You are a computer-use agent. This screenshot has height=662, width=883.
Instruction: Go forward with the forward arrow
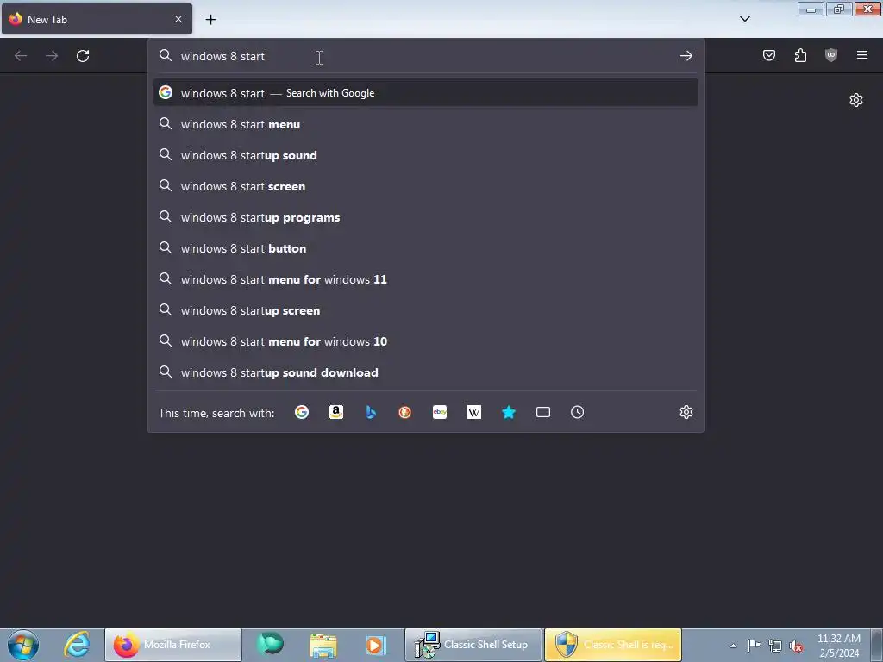pyautogui.click(x=52, y=56)
